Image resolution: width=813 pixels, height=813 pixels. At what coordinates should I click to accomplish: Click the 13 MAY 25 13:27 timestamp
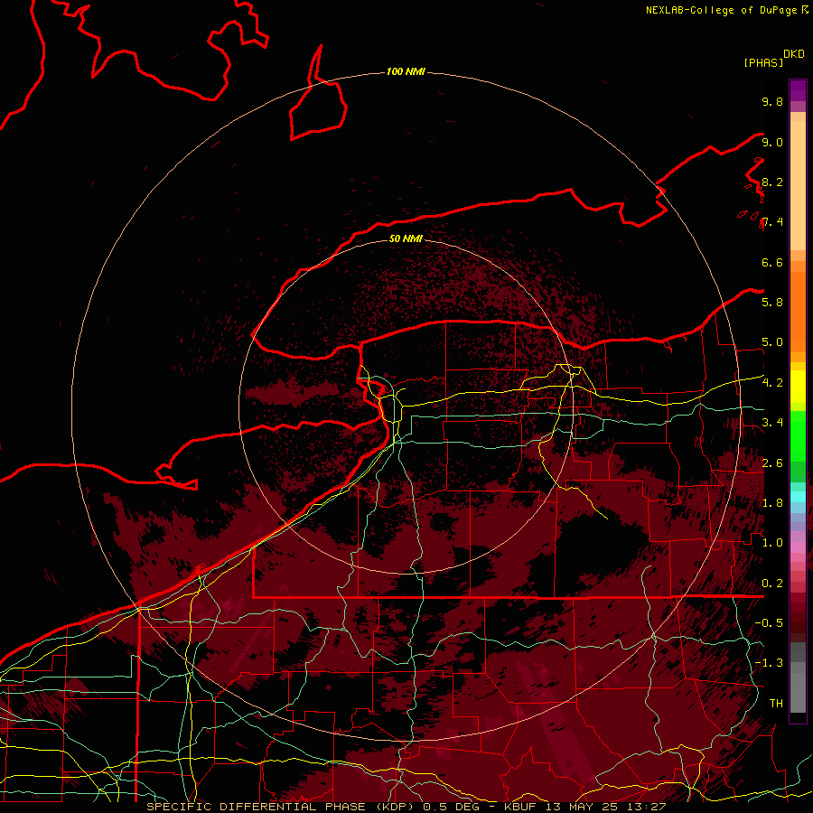[607, 807]
